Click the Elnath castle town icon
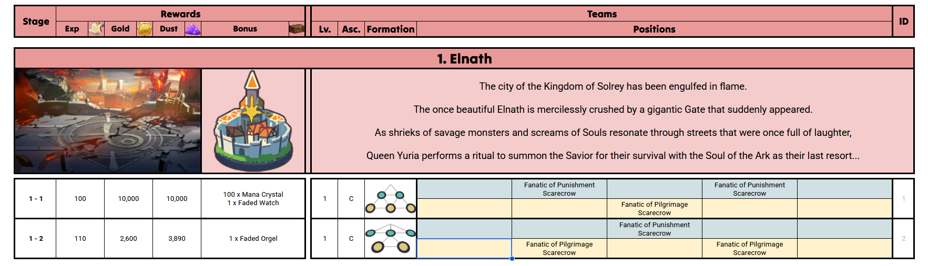The width and height of the screenshot is (928, 266). pos(253,121)
